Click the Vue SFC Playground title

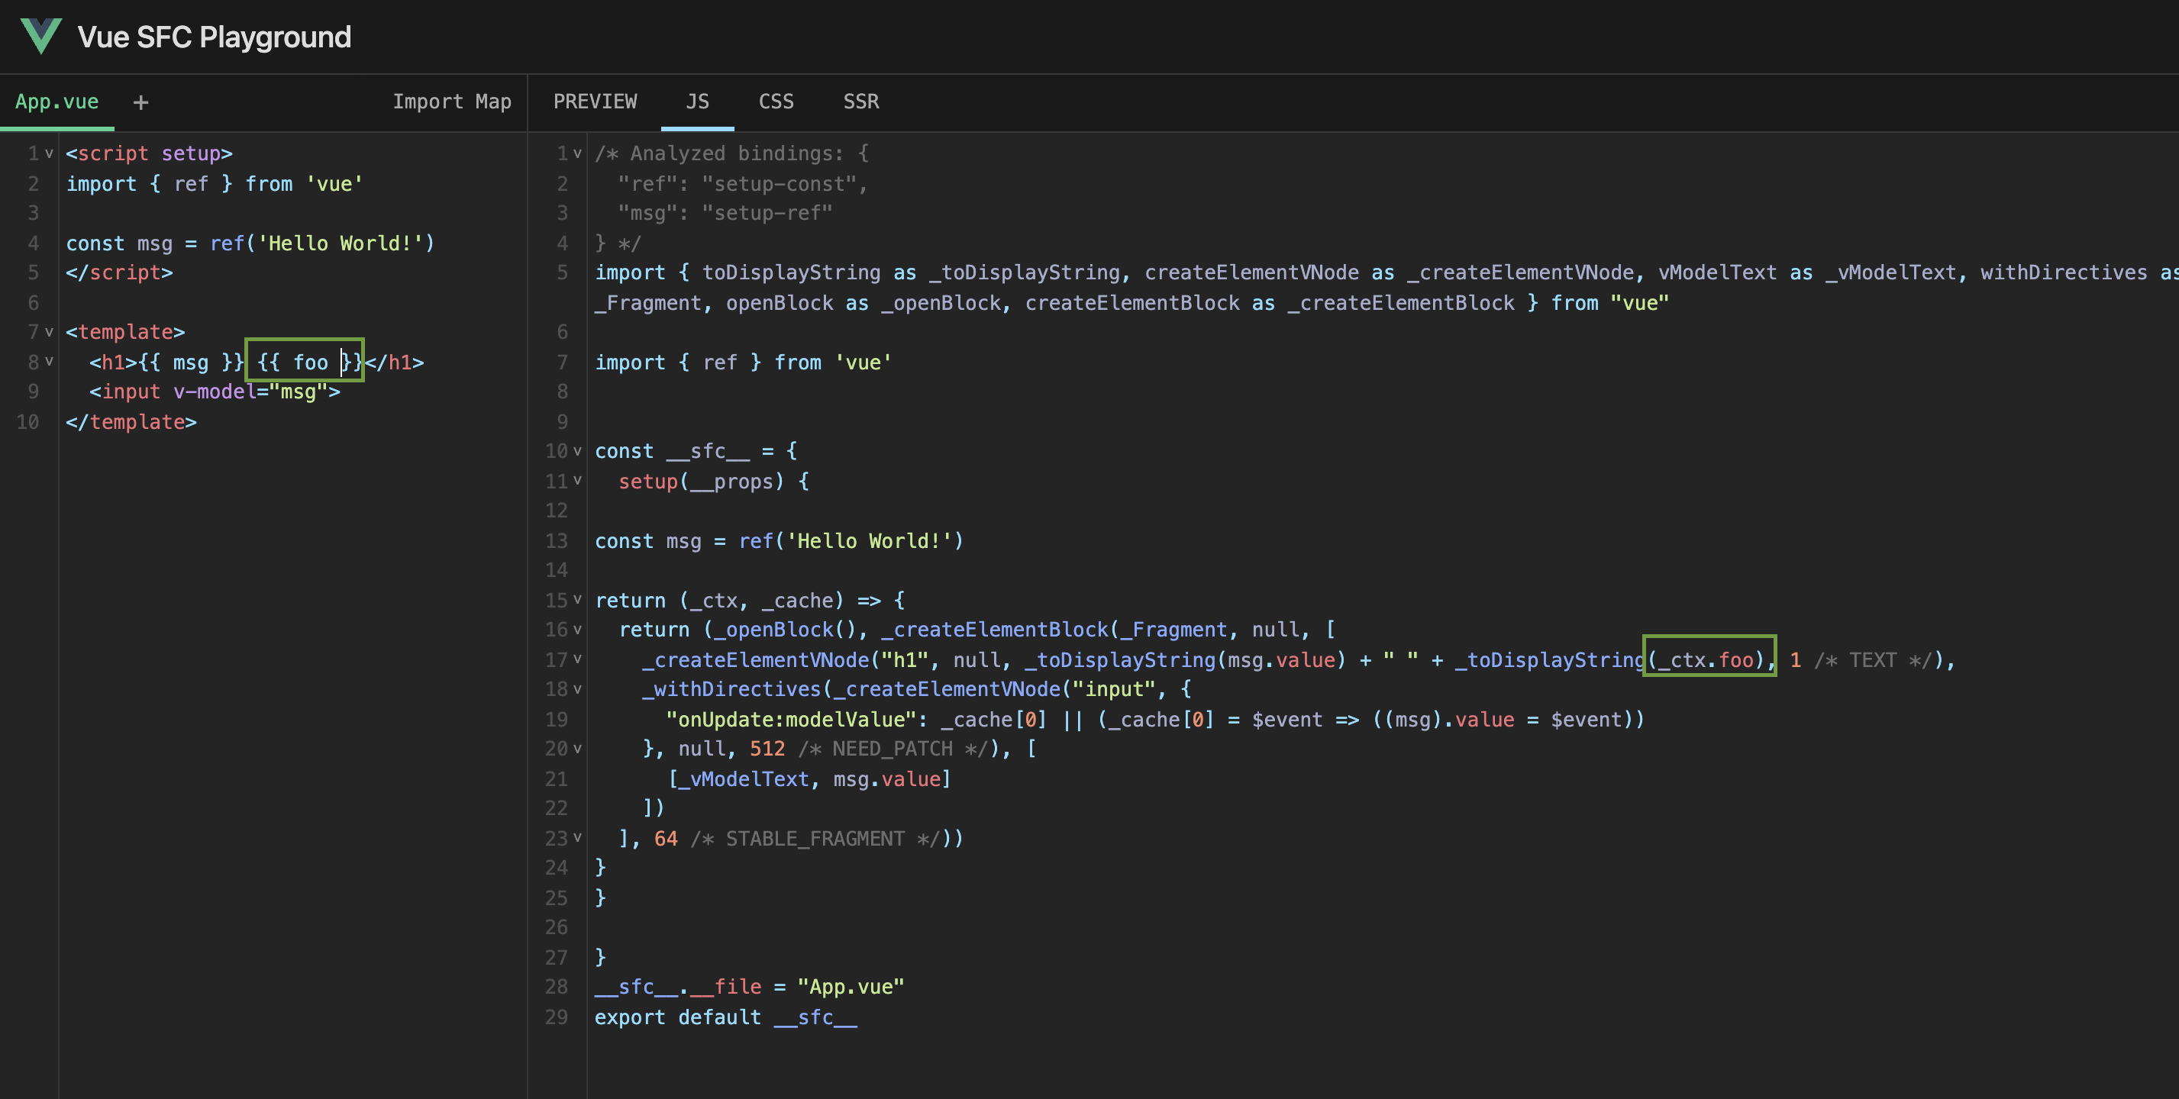click(214, 37)
